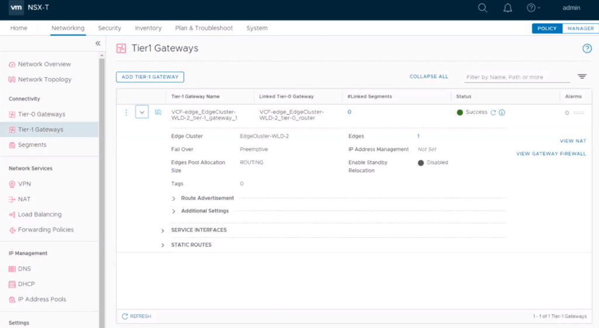
Task: Expand the Route Advertisement section
Action: (x=174, y=198)
